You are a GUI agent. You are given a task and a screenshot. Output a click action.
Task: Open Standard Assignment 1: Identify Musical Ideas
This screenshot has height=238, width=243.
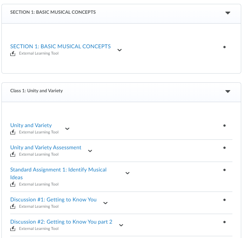(x=58, y=170)
